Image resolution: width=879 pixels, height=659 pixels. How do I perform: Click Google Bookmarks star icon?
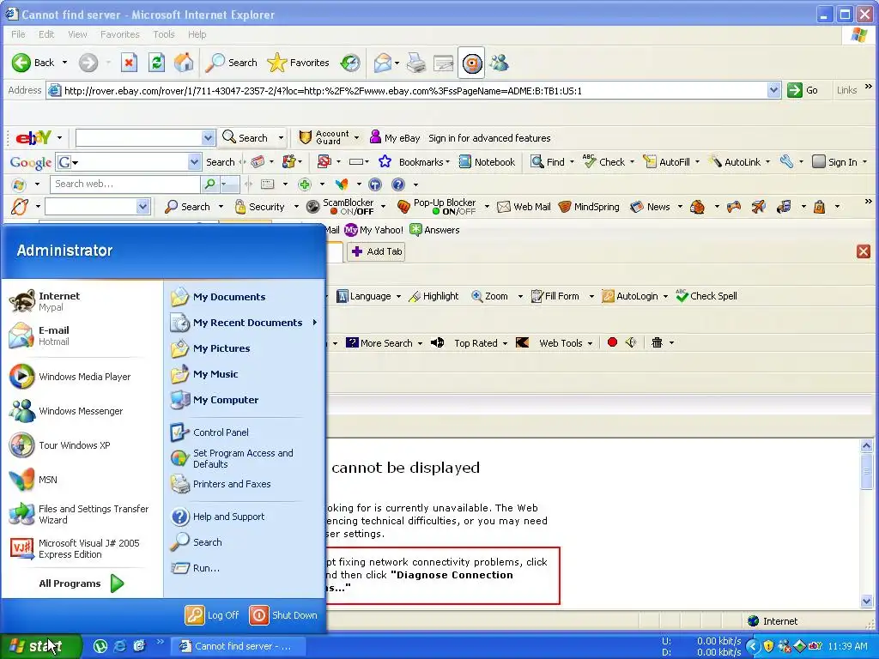(x=385, y=162)
